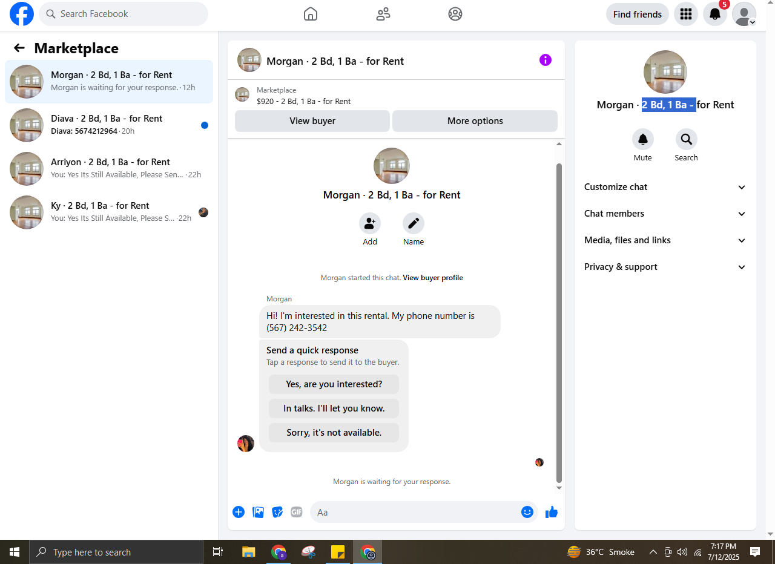Click the View buyer button
Image resolution: width=775 pixels, height=564 pixels.
point(312,121)
